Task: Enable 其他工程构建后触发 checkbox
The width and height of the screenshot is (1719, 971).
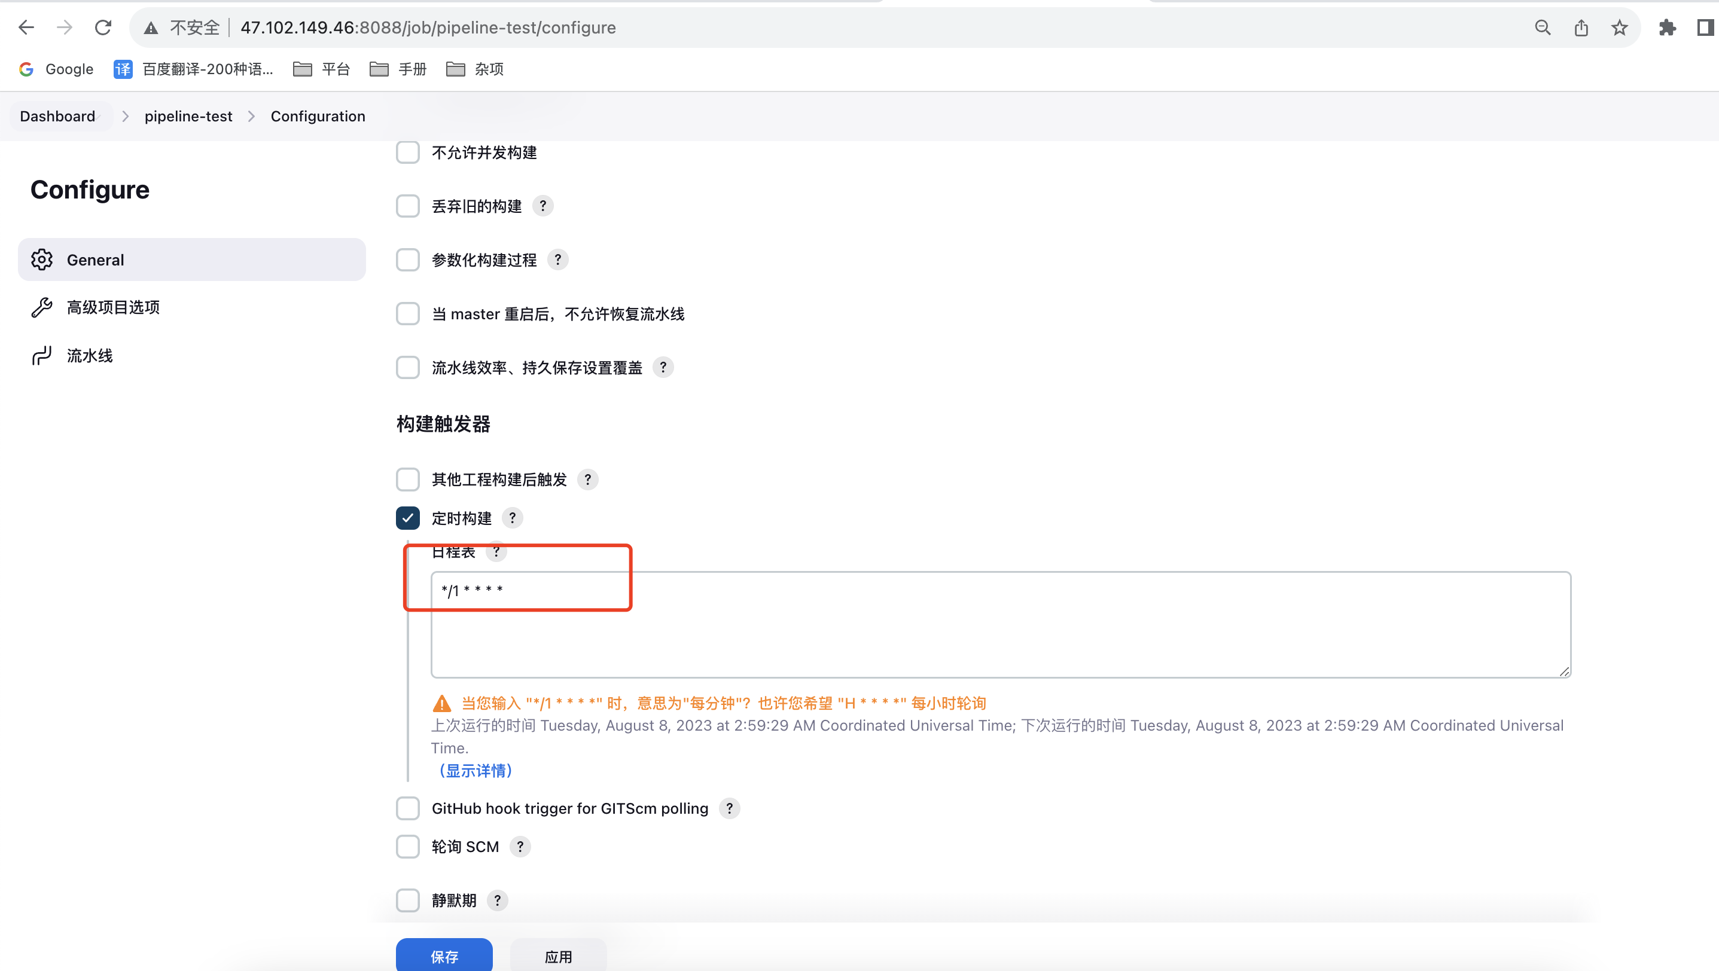Action: point(408,480)
